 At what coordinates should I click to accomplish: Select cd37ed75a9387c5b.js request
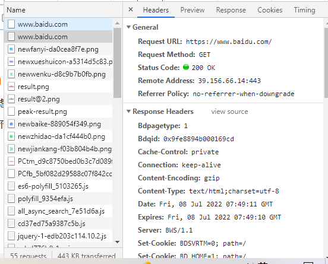58,224
